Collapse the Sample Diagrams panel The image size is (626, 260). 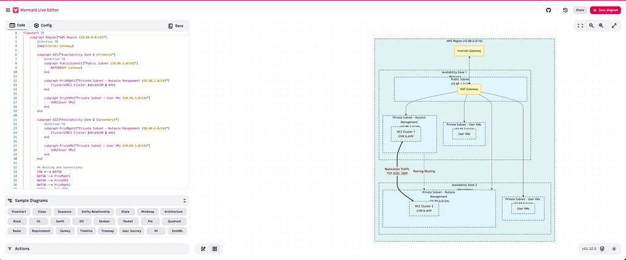tap(185, 201)
